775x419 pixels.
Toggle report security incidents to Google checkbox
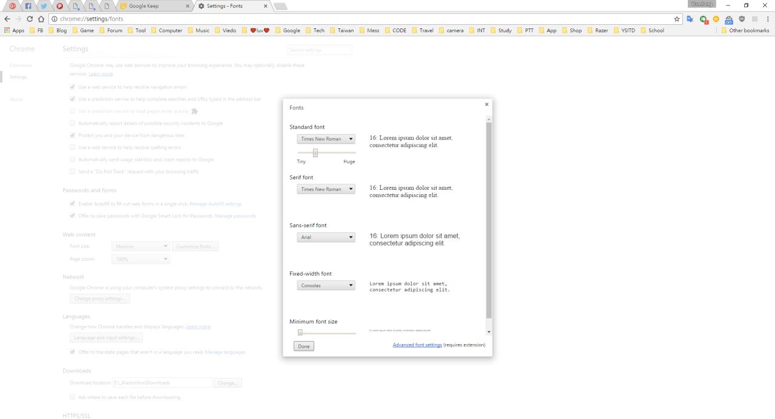73,123
